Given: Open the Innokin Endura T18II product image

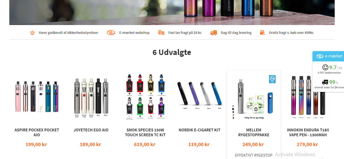Looking at the screenshot, I should [308, 97].
